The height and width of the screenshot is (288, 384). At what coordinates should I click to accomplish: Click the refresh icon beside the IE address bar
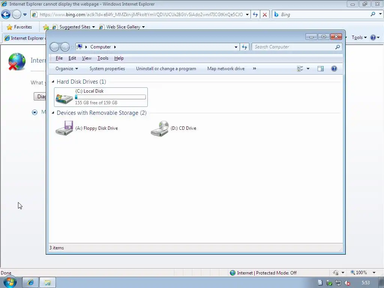pos(255,15)
